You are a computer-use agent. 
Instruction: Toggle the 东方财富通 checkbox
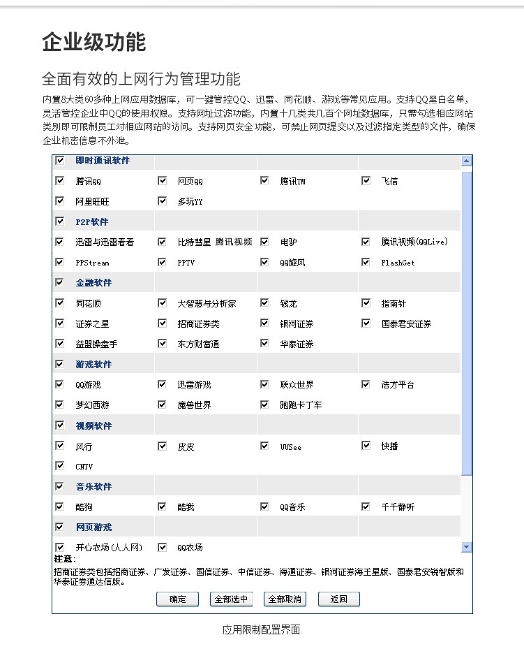click(162, 343)
